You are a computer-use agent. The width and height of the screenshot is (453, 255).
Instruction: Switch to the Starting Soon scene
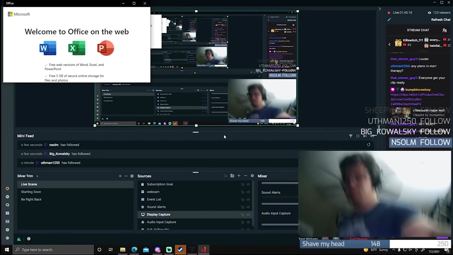31,192
